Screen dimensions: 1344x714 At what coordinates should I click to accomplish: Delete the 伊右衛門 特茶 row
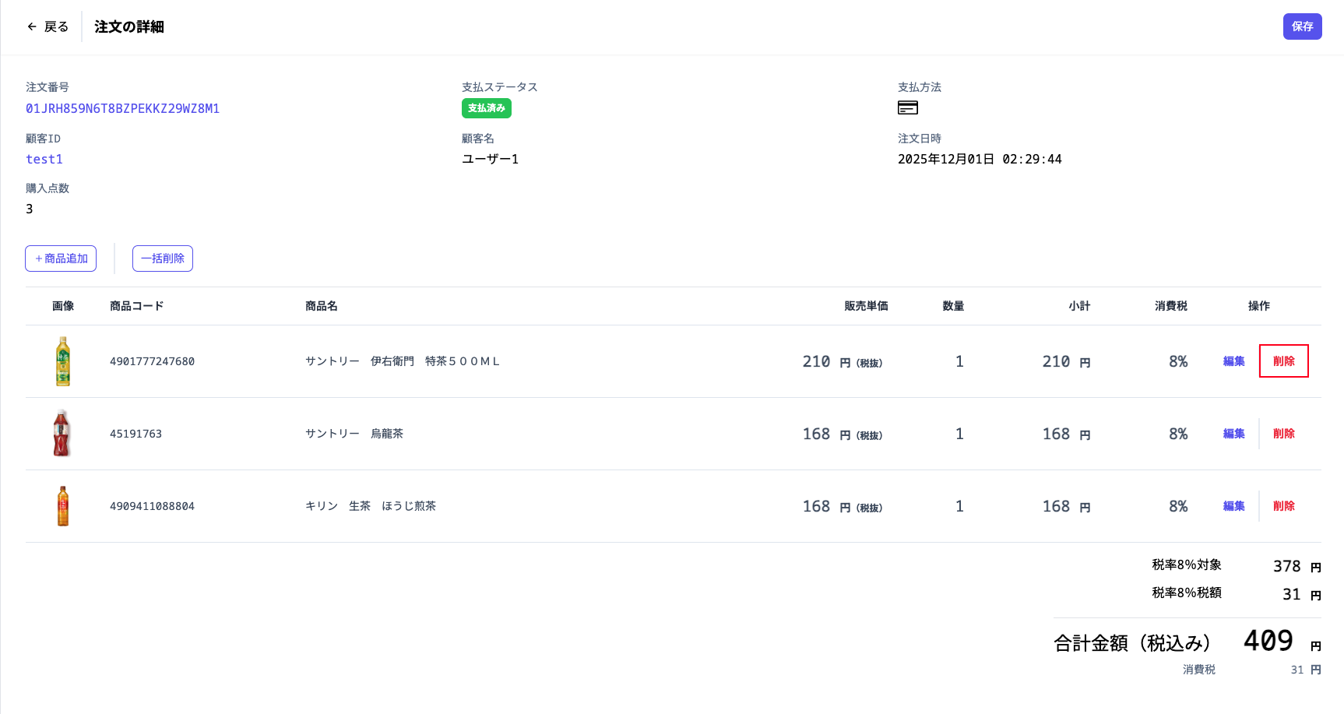click(x=1284, y=361)
